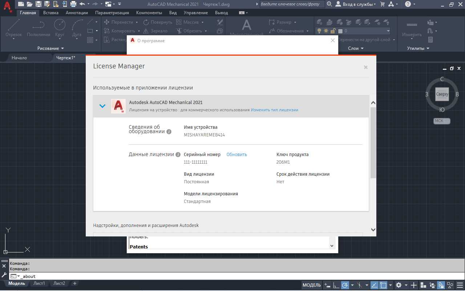
Task: Open file icon in Quick Access toolbar
Action: [30, 4]
